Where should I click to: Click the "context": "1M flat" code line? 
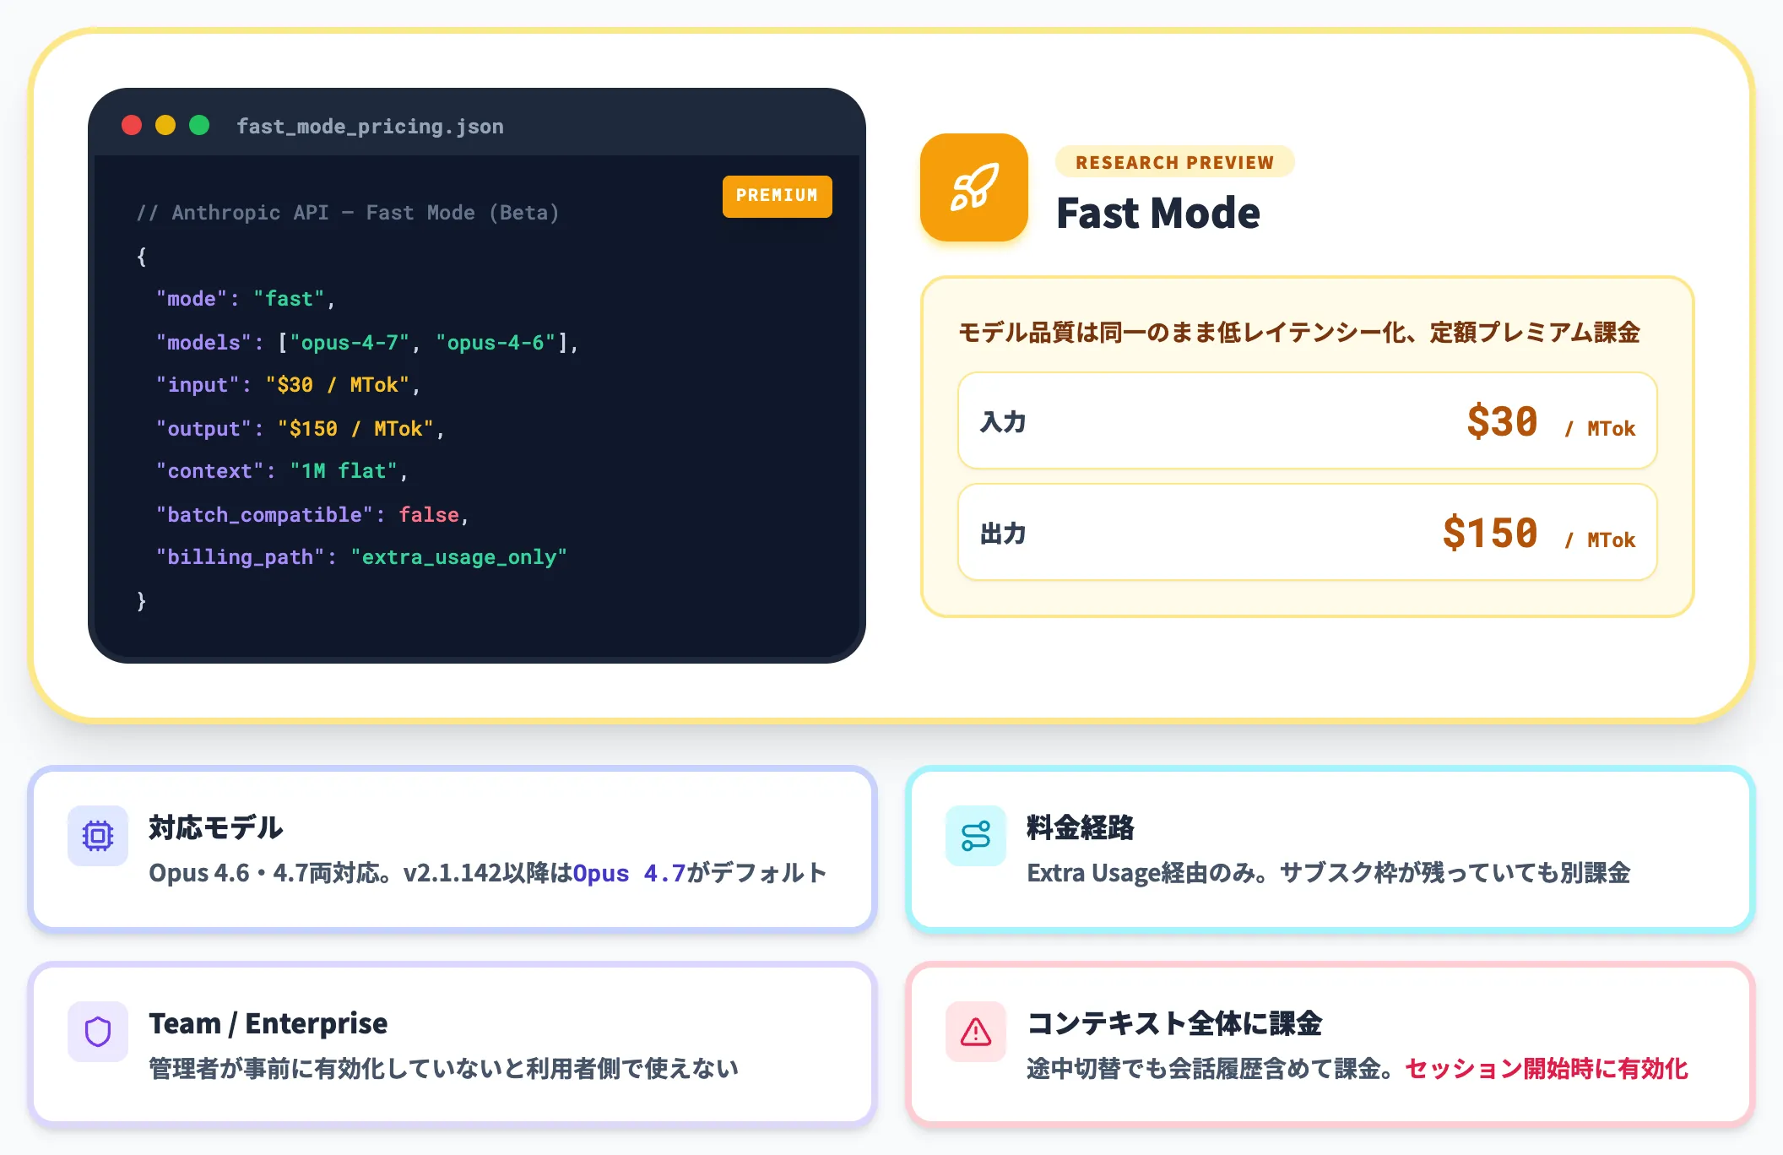click(x=282, y=471)
